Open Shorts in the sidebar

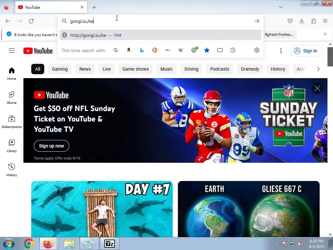(12, 98)
